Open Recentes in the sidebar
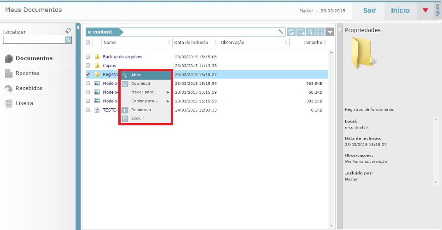The width and height of the screenshot is (442, 230). tap(28, 73)
